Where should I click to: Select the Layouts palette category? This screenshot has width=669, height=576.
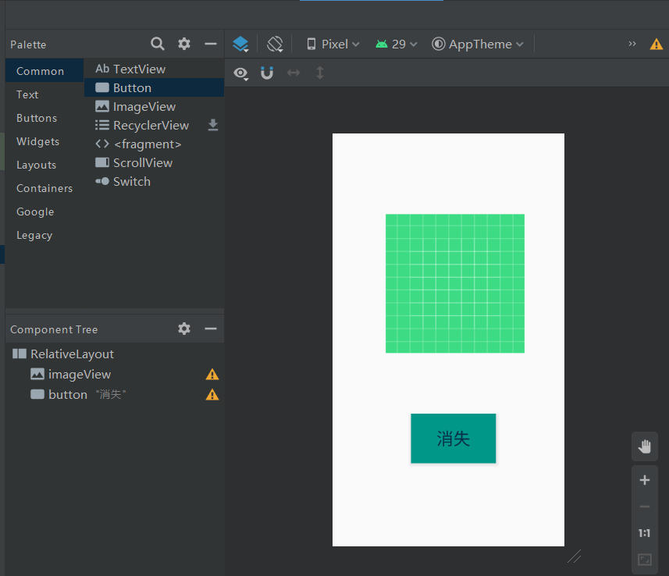click(x=44, y=165)
